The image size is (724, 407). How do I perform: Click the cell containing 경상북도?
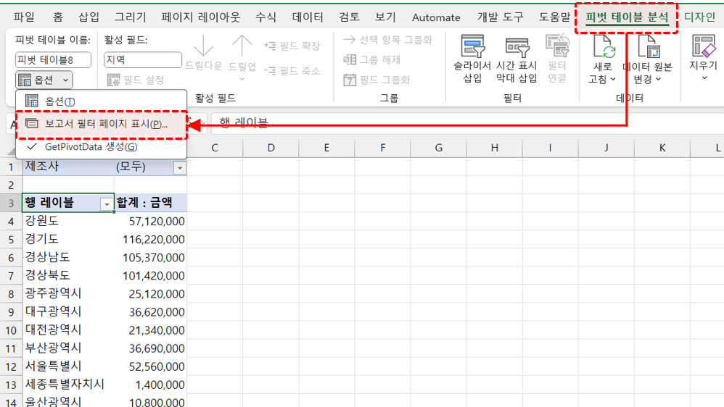(x=68, y=276)
